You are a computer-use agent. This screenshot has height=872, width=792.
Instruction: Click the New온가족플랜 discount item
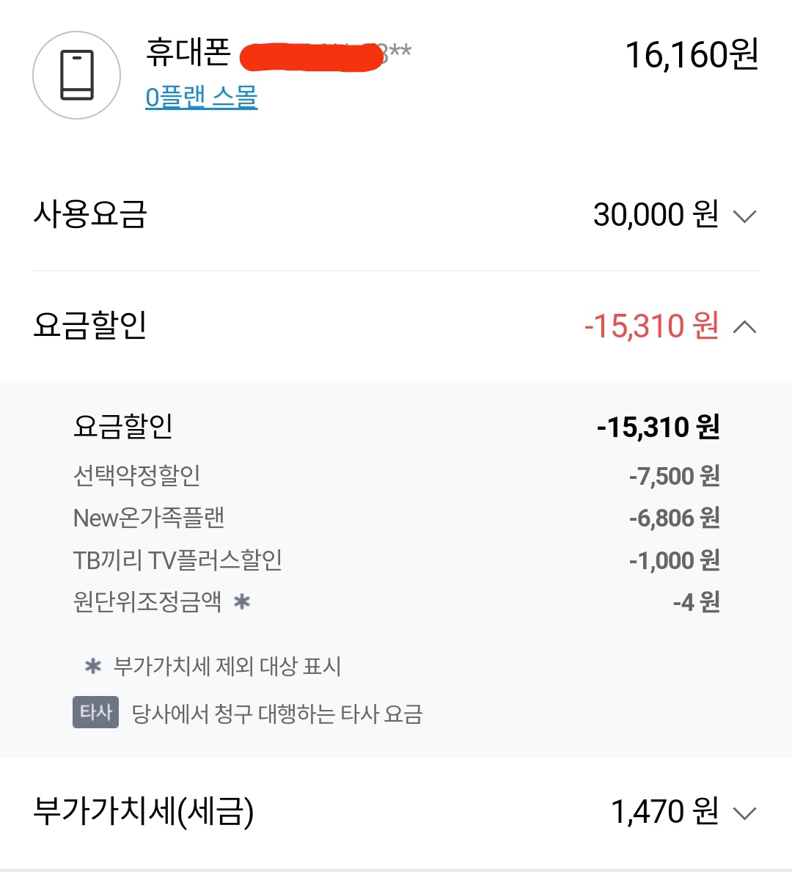149,519
